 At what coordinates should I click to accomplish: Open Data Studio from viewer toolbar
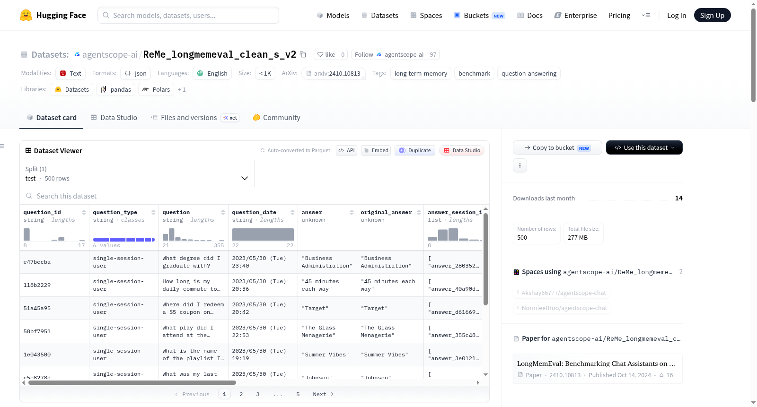462,150
